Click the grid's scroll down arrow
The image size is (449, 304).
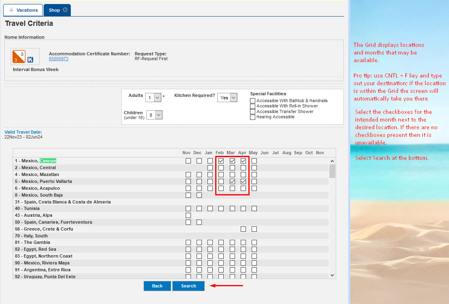(x=332, y=275)
